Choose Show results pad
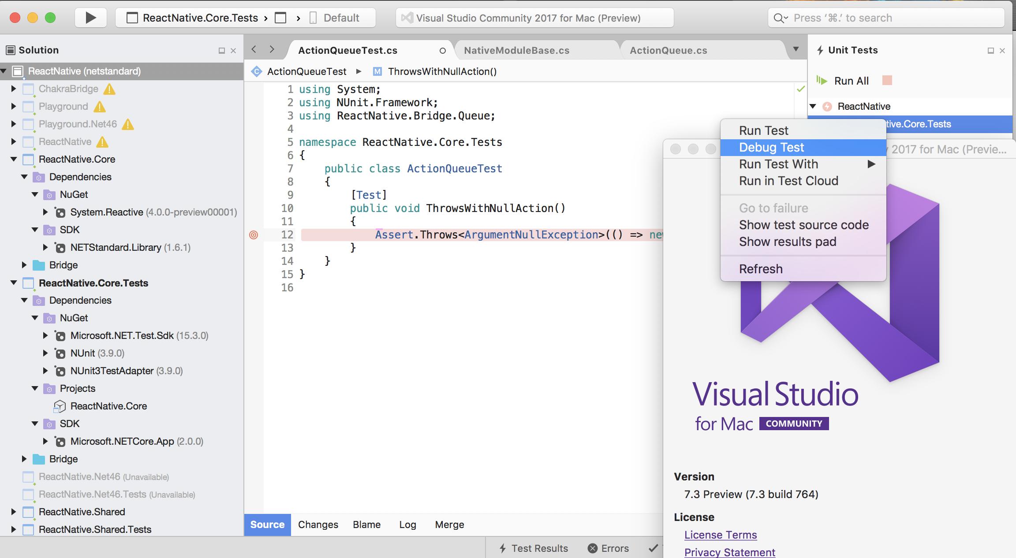The image size is (1016, 558). 803,242
